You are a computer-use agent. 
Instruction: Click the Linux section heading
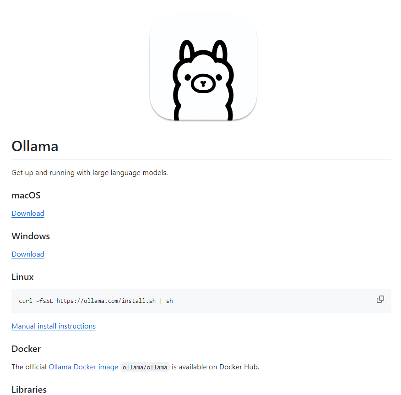point(22,277)
